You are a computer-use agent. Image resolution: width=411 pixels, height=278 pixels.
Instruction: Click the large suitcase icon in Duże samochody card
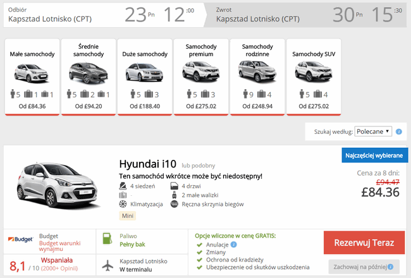coord(149,94)
